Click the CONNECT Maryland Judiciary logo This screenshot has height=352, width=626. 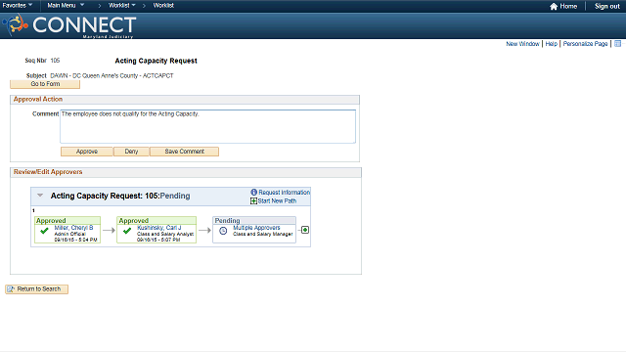pos(69,26)
